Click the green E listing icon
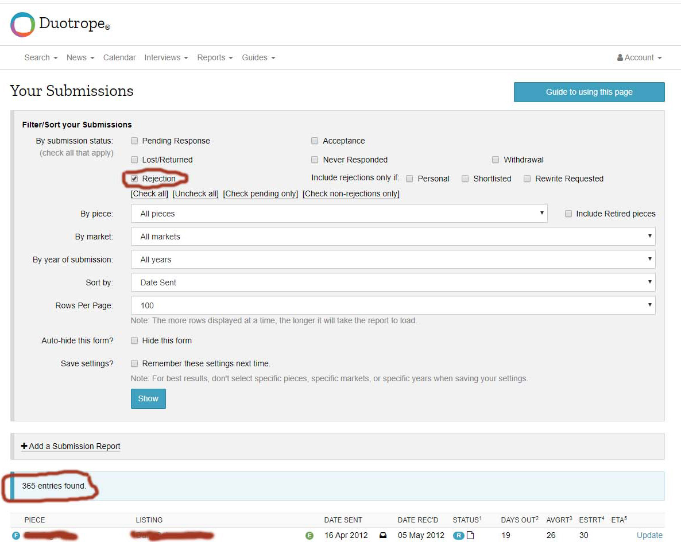 (309, 536)
